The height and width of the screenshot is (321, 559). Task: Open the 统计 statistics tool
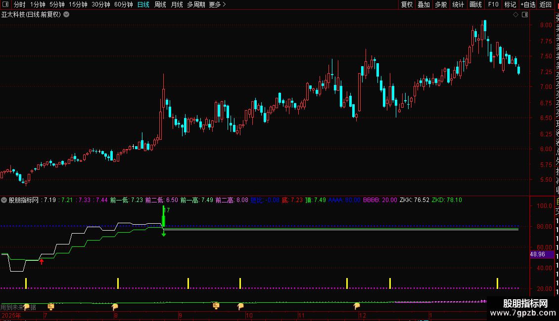coord(458,4)
